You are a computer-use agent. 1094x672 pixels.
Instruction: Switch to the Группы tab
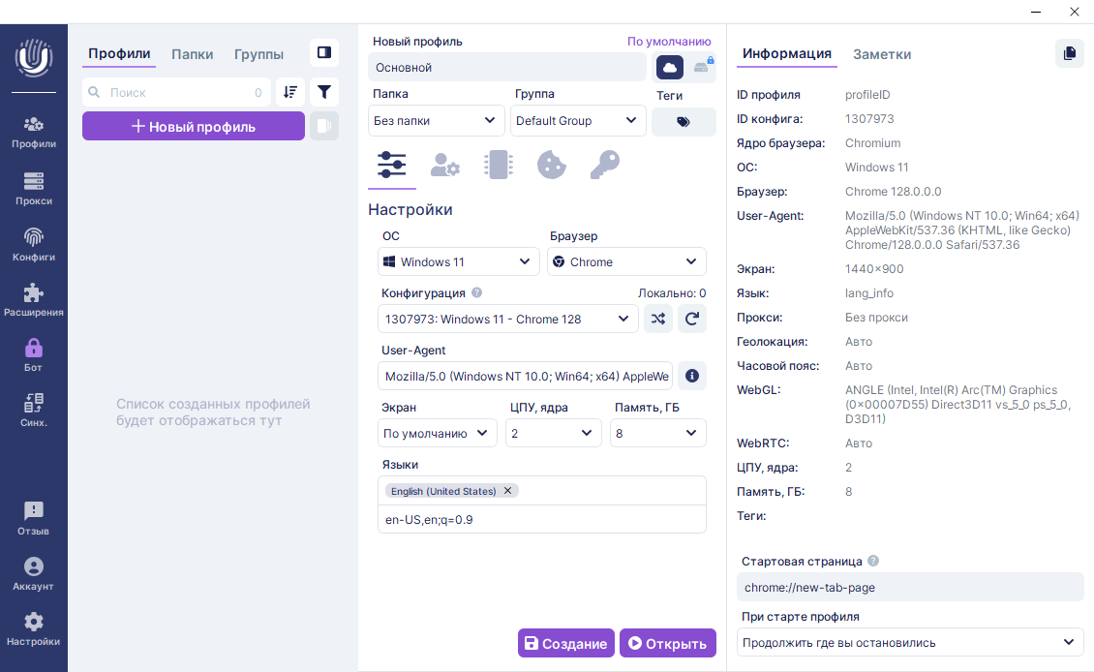tap(258, 54)
